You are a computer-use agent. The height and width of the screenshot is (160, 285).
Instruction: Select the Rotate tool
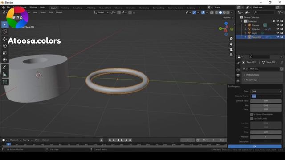(5, 46)
